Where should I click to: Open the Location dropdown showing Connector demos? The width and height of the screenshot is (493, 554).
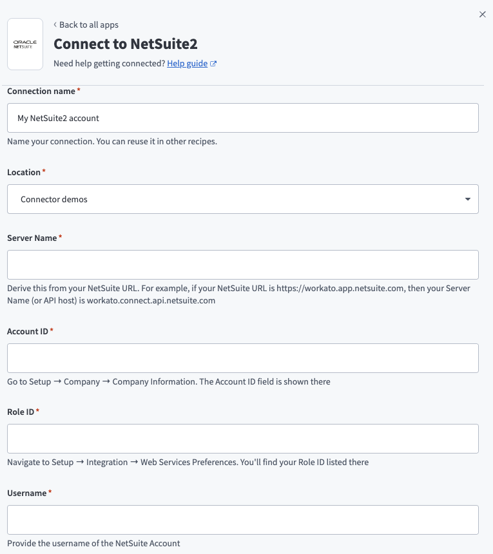pos(242,199)
